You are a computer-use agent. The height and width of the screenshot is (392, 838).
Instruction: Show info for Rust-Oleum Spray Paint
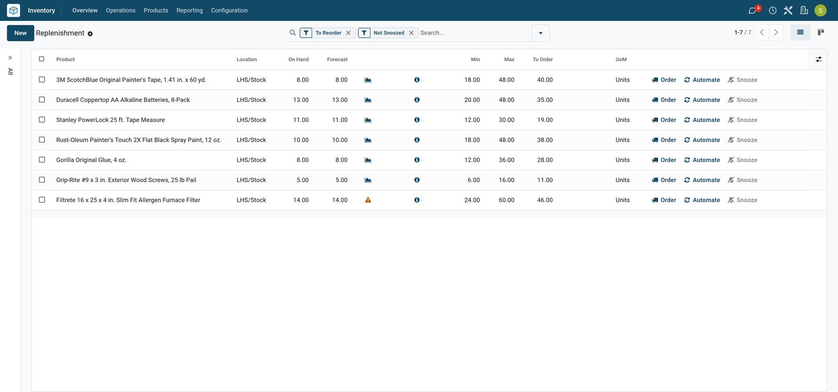(x=417, y=140)
